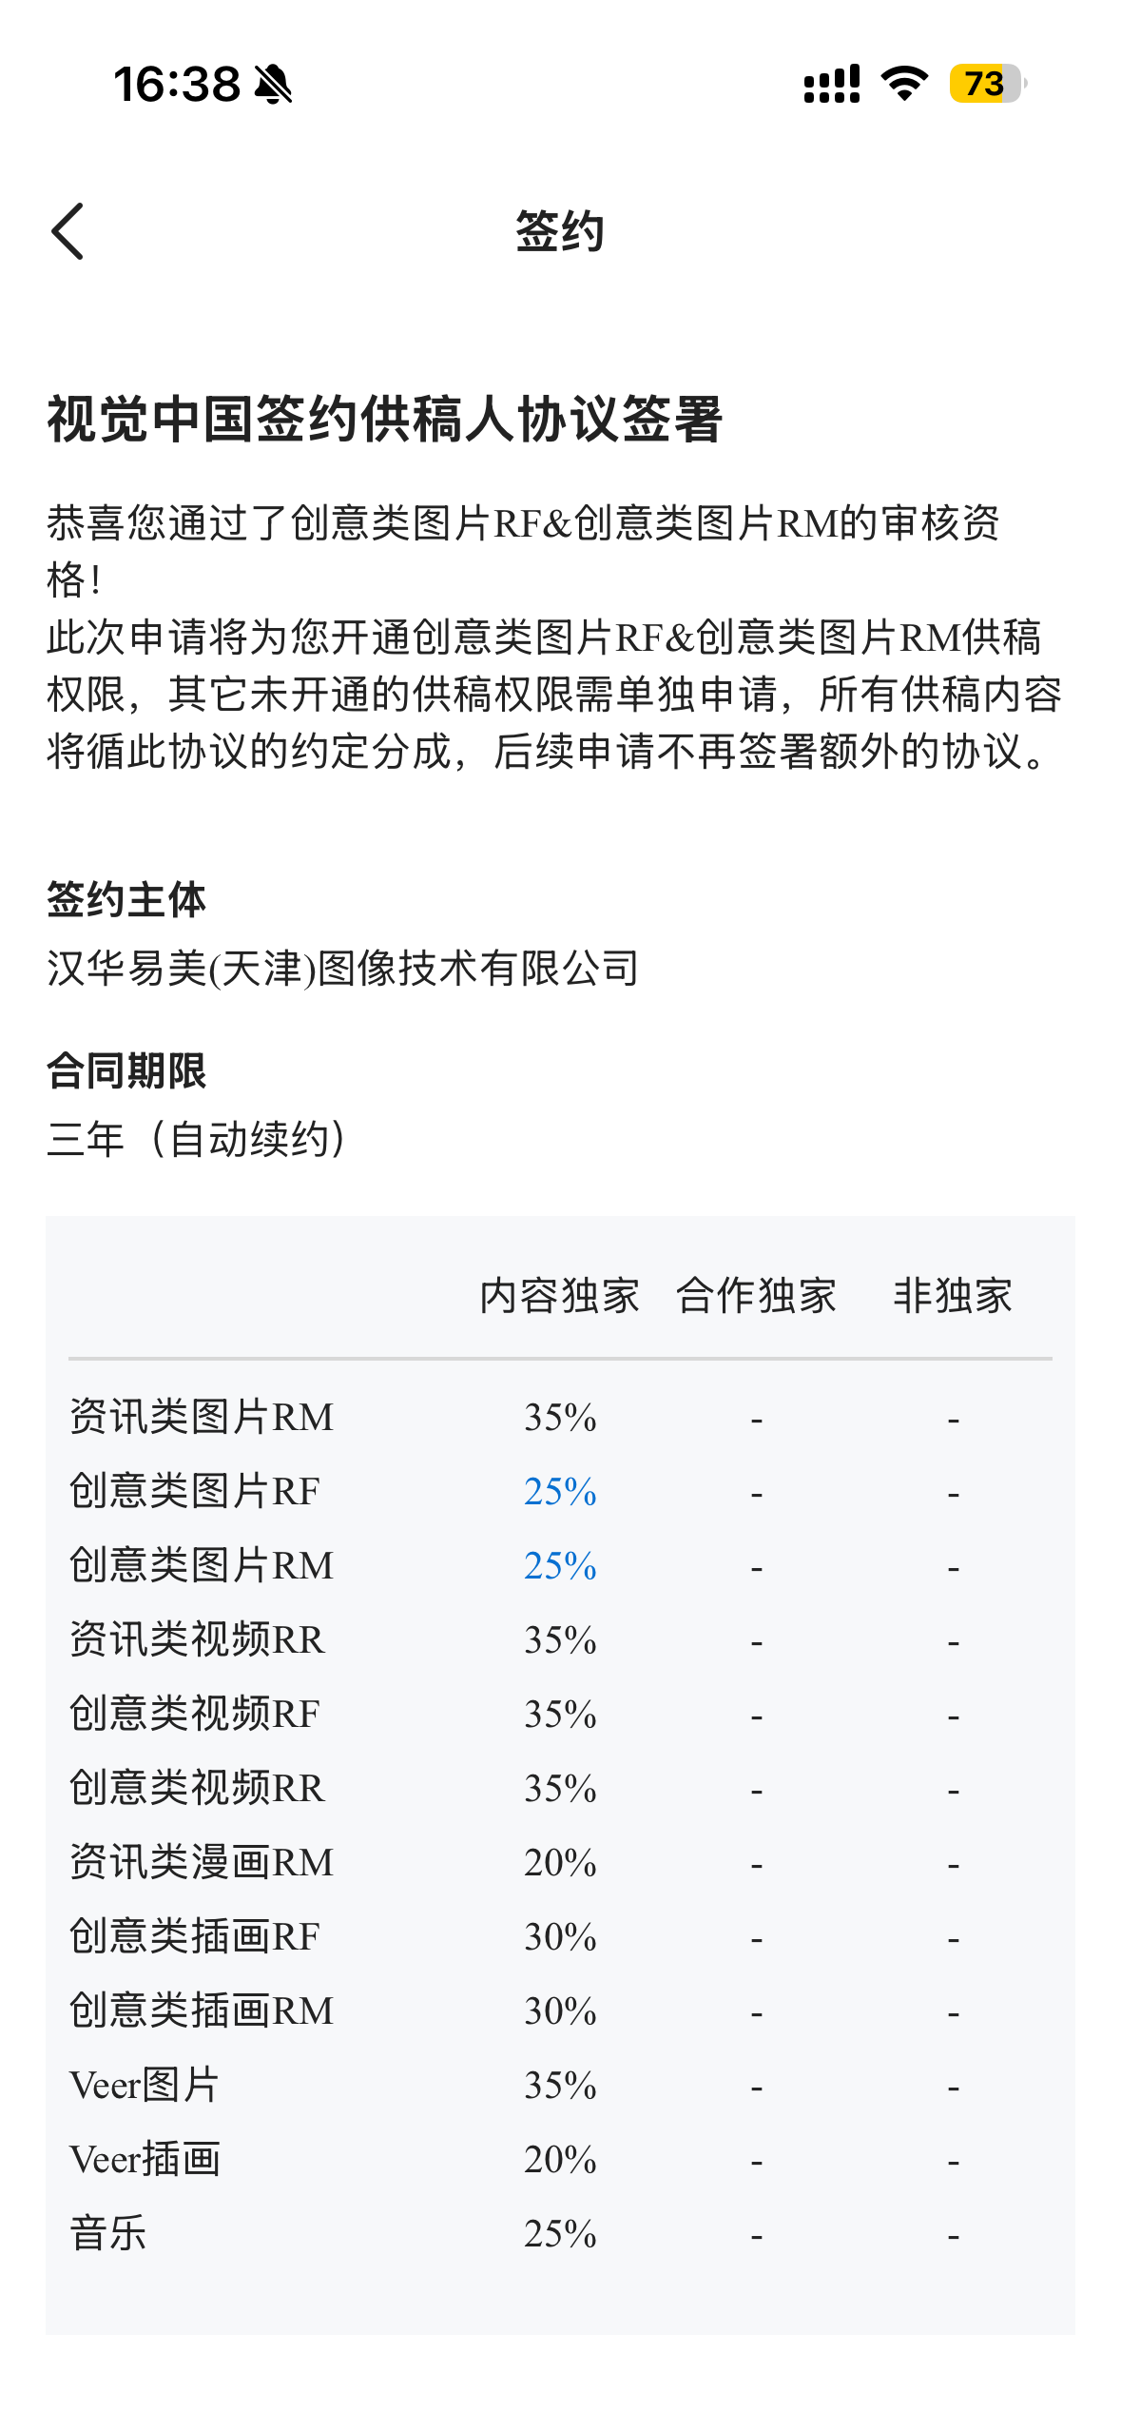
Task: Select the 非独家 column header
Action: pyautogui.click(x=953, y=1296)
